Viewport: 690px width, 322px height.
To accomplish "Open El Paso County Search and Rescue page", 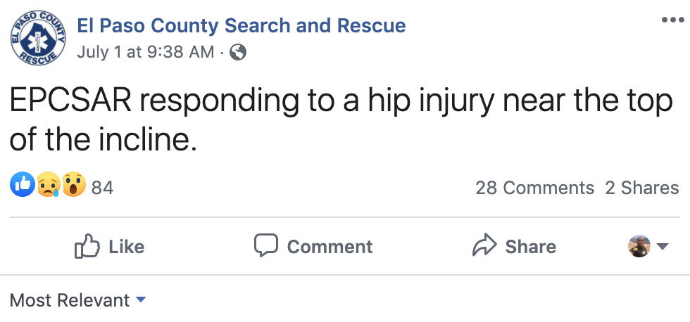I will (x=241, y=26).
